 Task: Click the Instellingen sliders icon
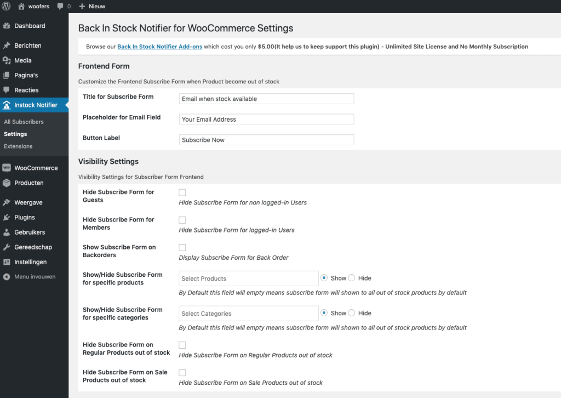click(7, 262)
